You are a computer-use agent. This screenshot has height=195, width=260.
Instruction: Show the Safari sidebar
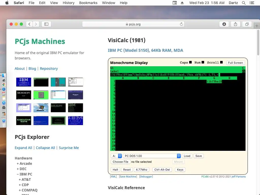pyautogui.click(x=46, y=24)
